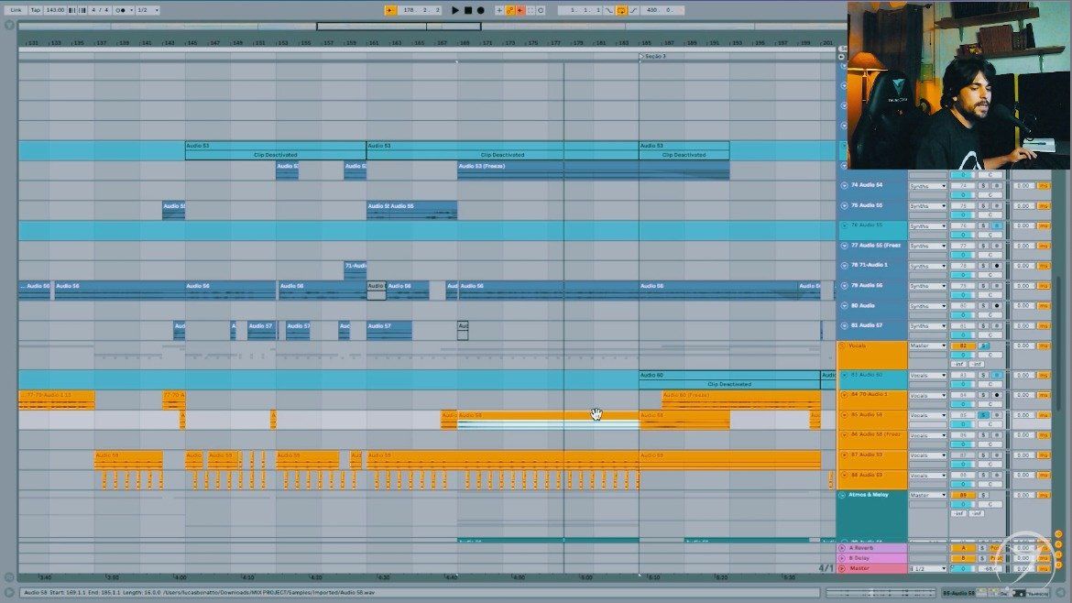
Task: Solo track 74 Audio 54
Action: coord(984,186)
